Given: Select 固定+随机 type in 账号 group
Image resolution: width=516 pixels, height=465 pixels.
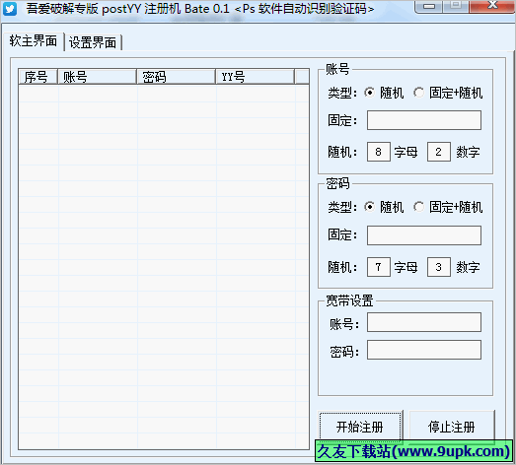Looking at the screenshot, I should click(x=448, y=93).
